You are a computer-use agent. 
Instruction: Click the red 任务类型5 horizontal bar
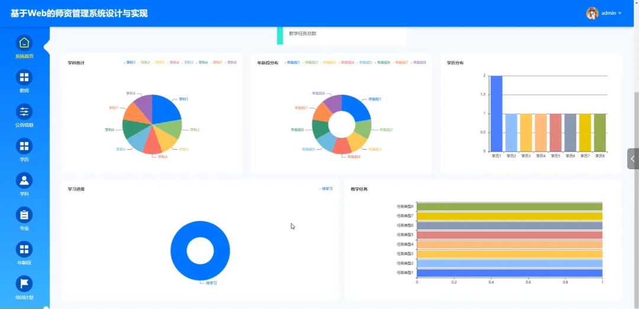509,235
